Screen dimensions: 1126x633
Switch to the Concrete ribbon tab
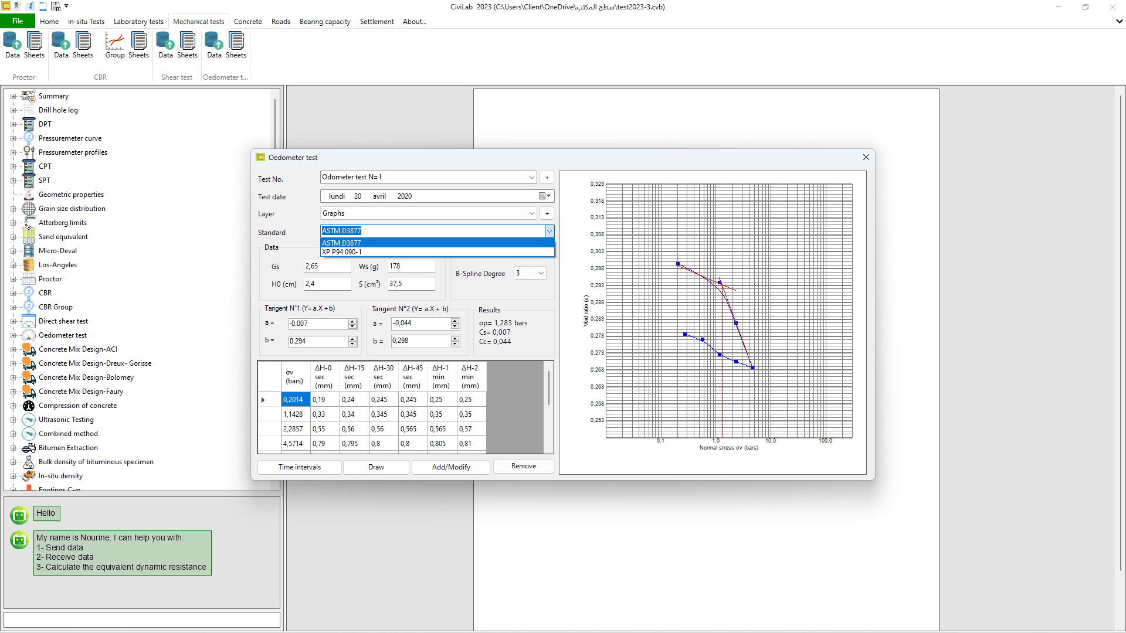(247, 22)
